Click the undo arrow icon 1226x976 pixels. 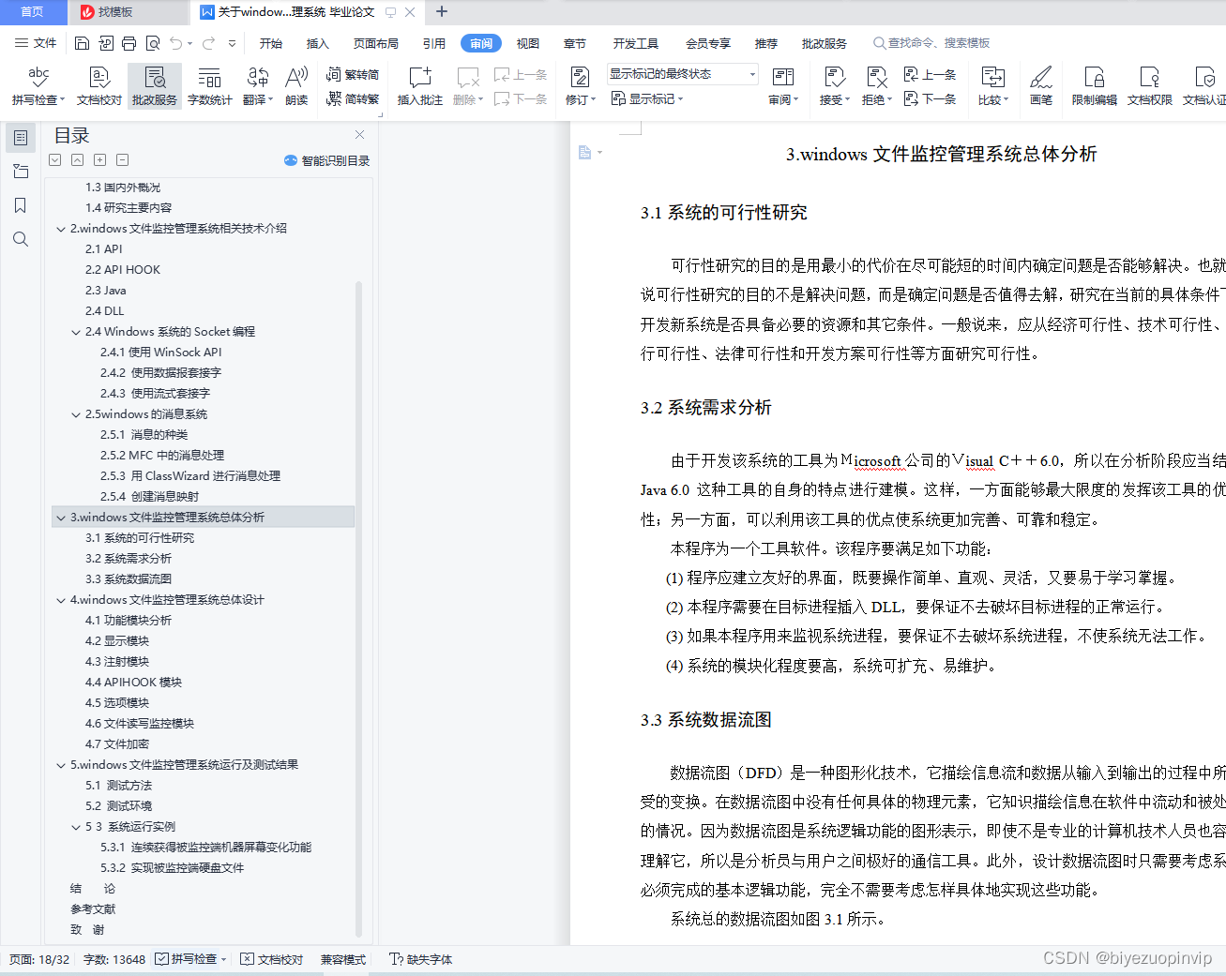tap(176, 43)
